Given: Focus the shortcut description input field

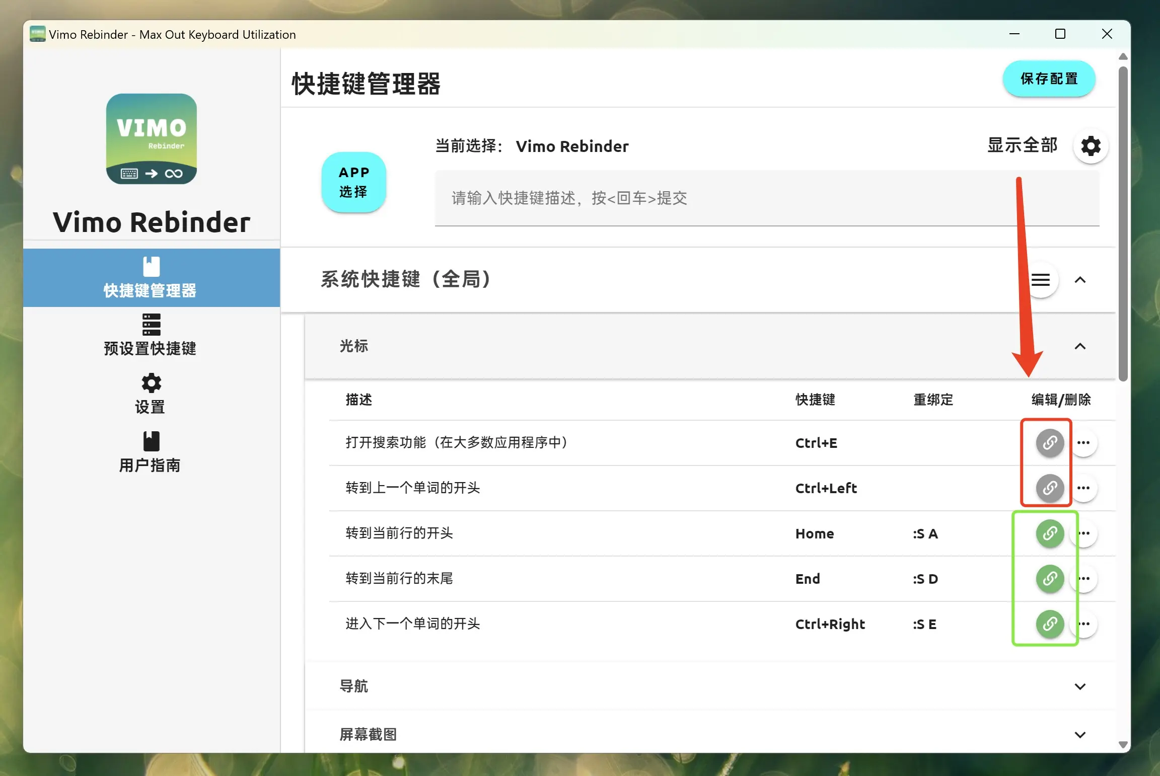Looking at the screenshot, I should pyautogui.click(x=767, y=198).
